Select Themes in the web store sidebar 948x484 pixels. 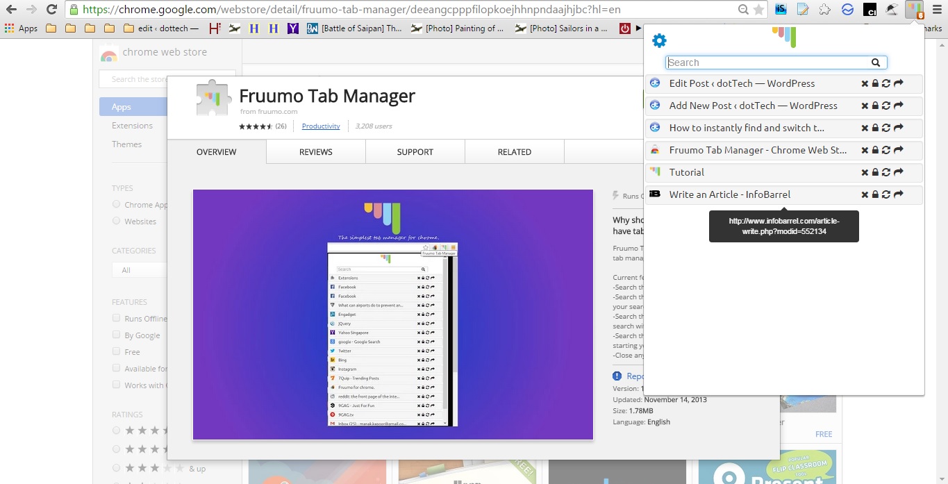126,144
